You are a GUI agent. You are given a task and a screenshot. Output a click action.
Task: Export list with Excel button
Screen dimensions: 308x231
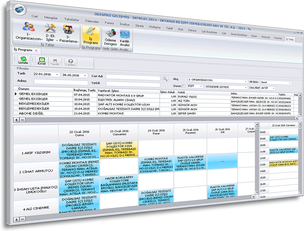click(x=42, y=61)
